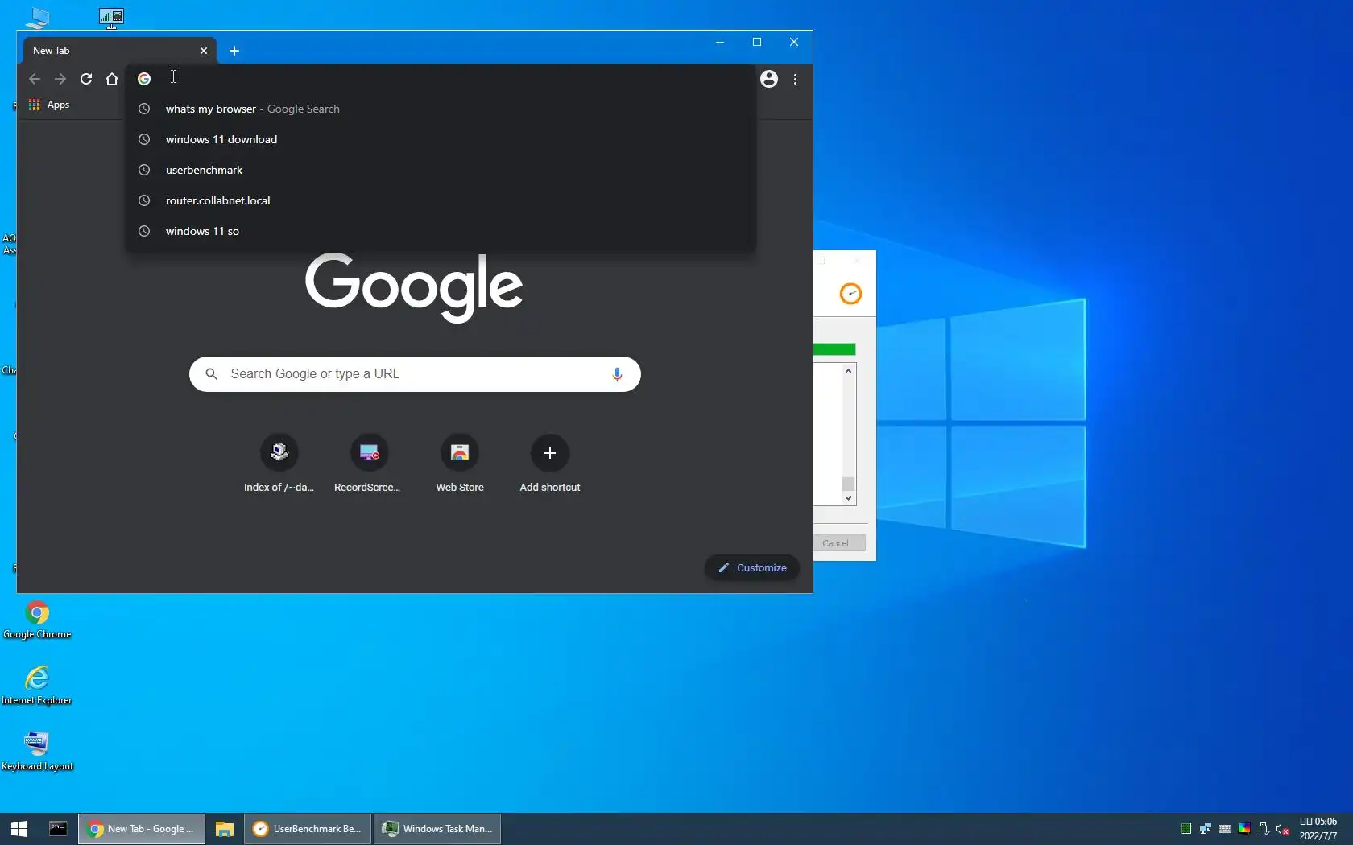Choose the 'userbenchmark' suggestion
1353x845 pixels.
click(441, 170)
